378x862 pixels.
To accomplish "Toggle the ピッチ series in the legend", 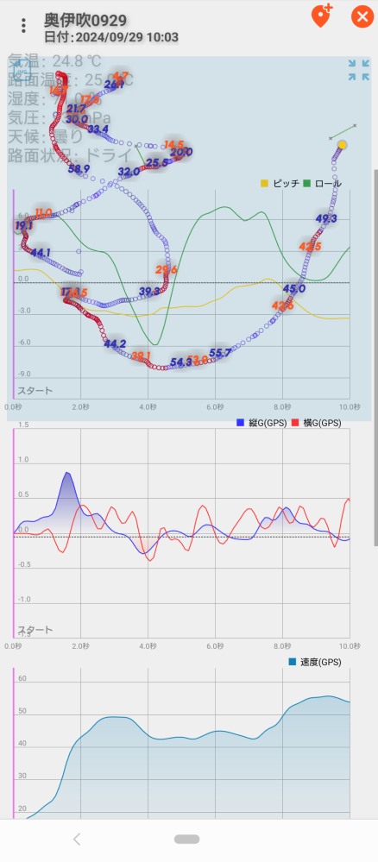I will coord(280,183).
